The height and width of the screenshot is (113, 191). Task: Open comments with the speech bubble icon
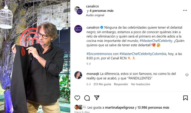tap(87, 98)
